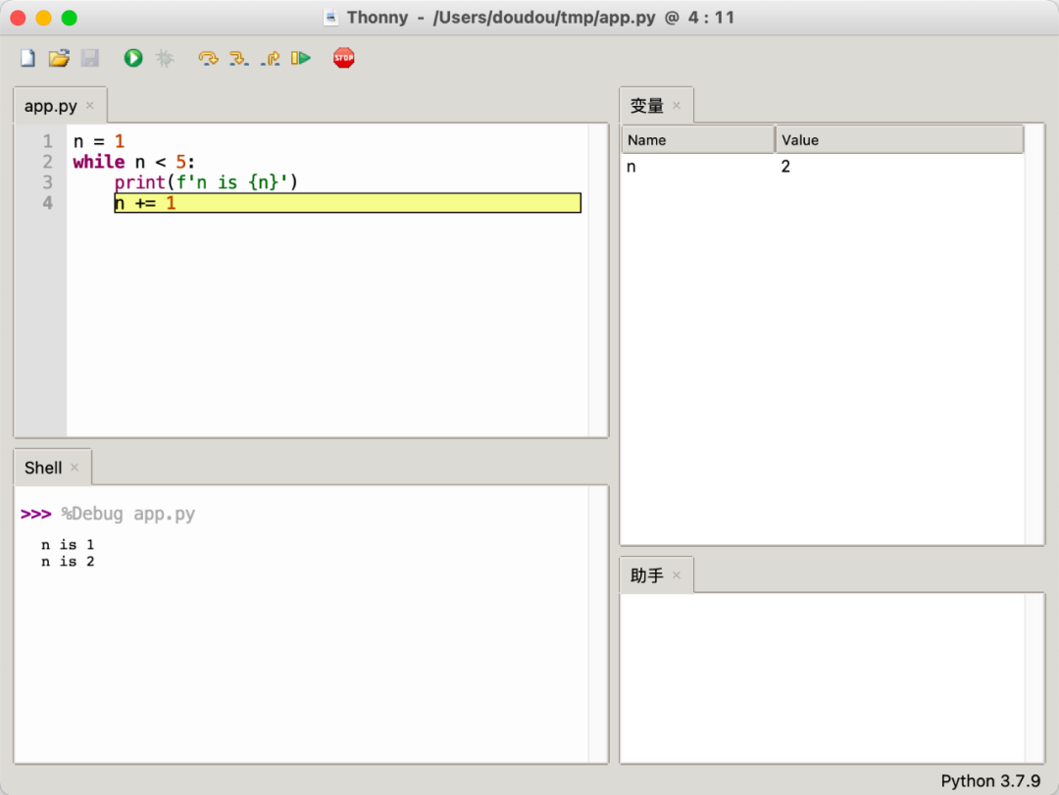Image resolution: width=1059 pixels, height=795 pixels.
Task: Close the Shell panel tab
Action: (75, 468)
